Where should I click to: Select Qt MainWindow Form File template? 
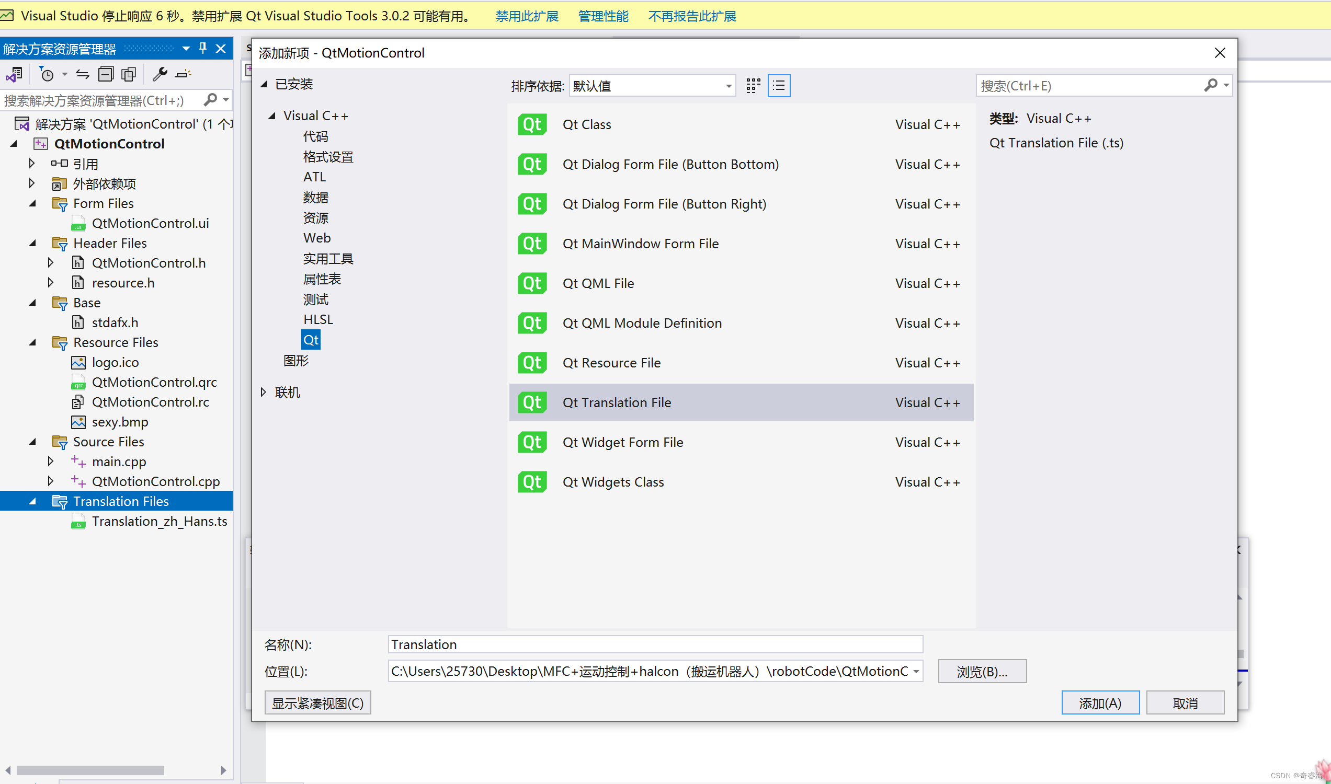pyautogui.click(x=741, y=244)
